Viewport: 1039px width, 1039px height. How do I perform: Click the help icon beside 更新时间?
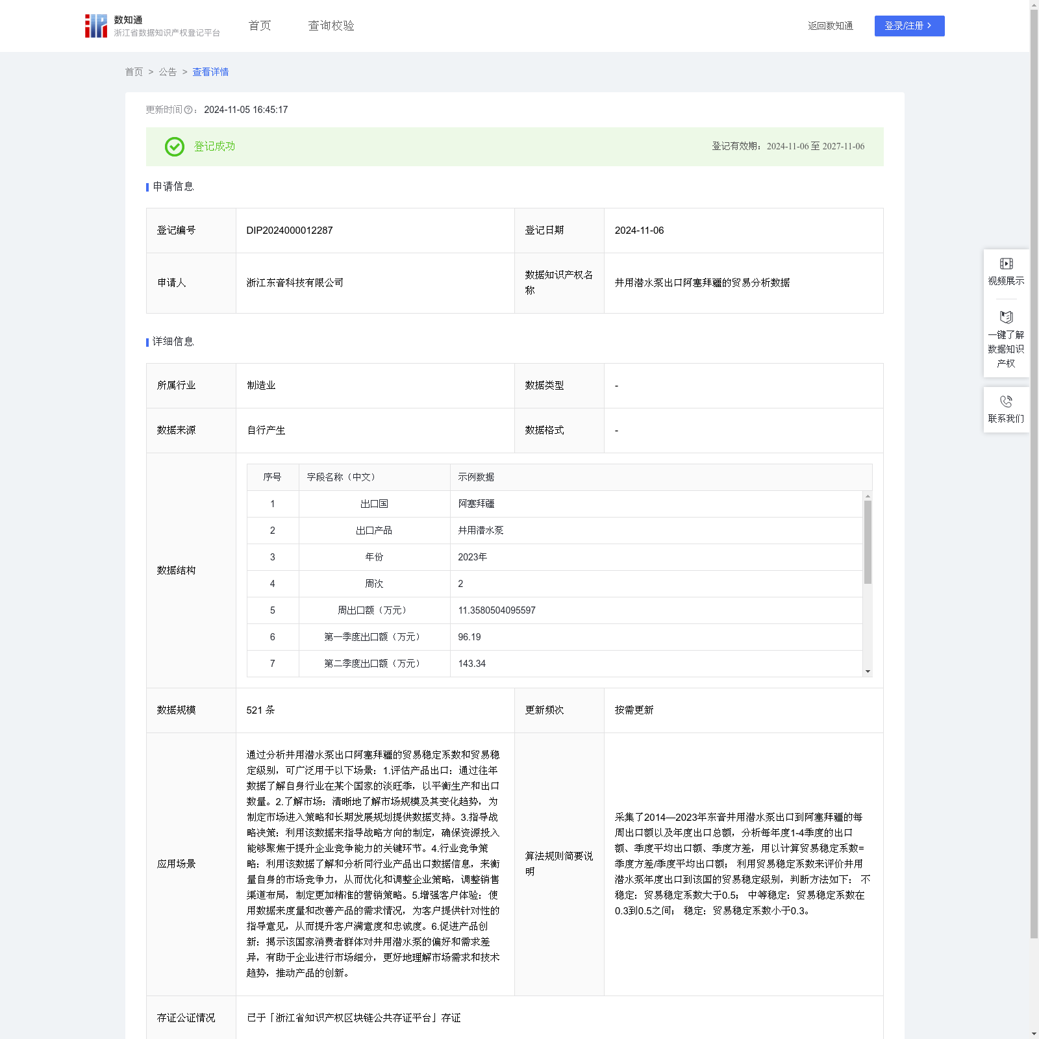click(188, 110)
